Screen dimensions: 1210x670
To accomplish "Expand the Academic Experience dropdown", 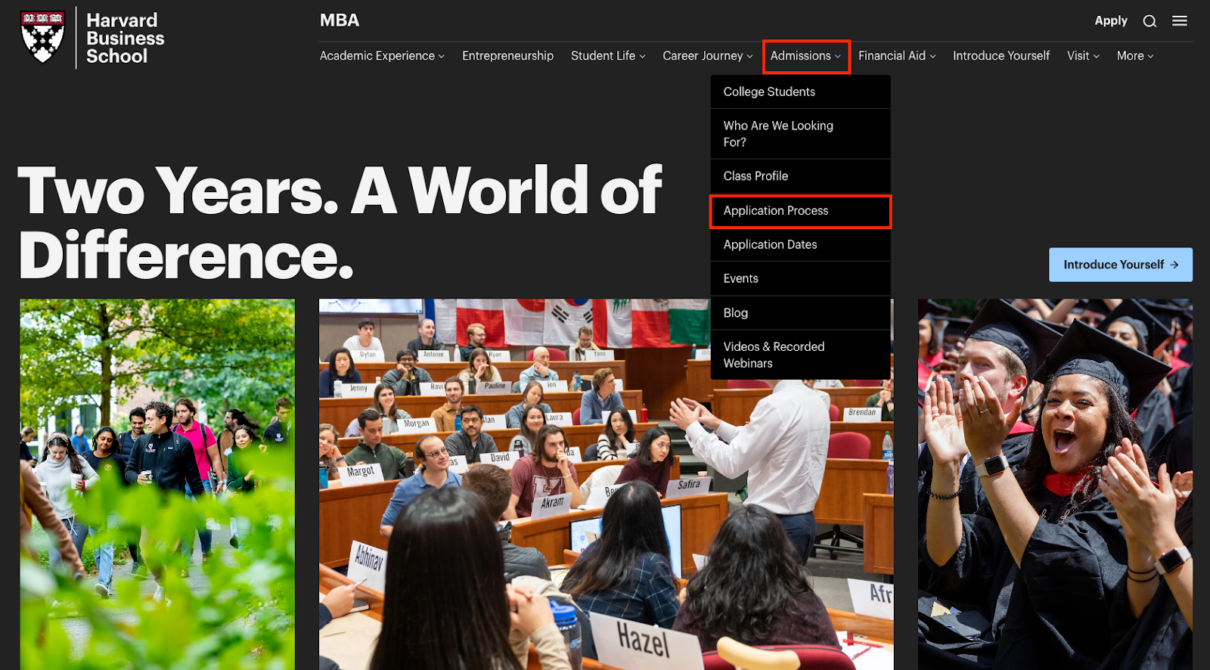I will [x=382, y=56].
